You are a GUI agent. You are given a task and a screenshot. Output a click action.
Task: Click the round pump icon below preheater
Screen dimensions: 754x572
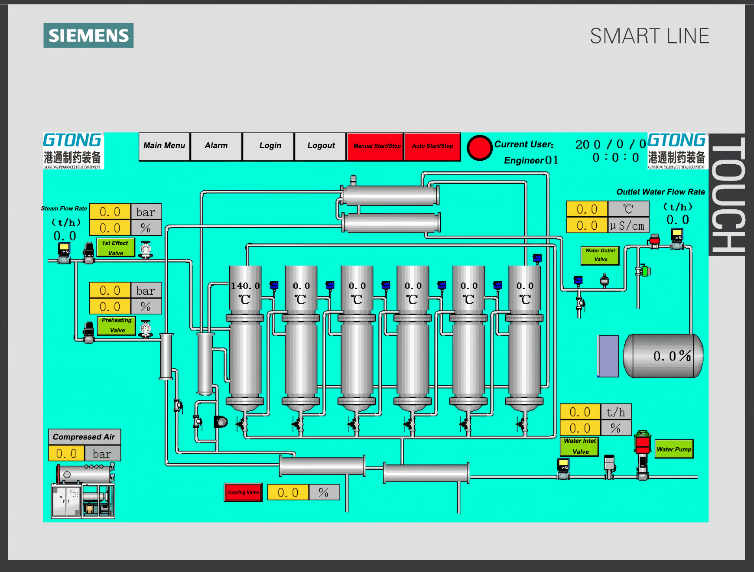point(221,422)
